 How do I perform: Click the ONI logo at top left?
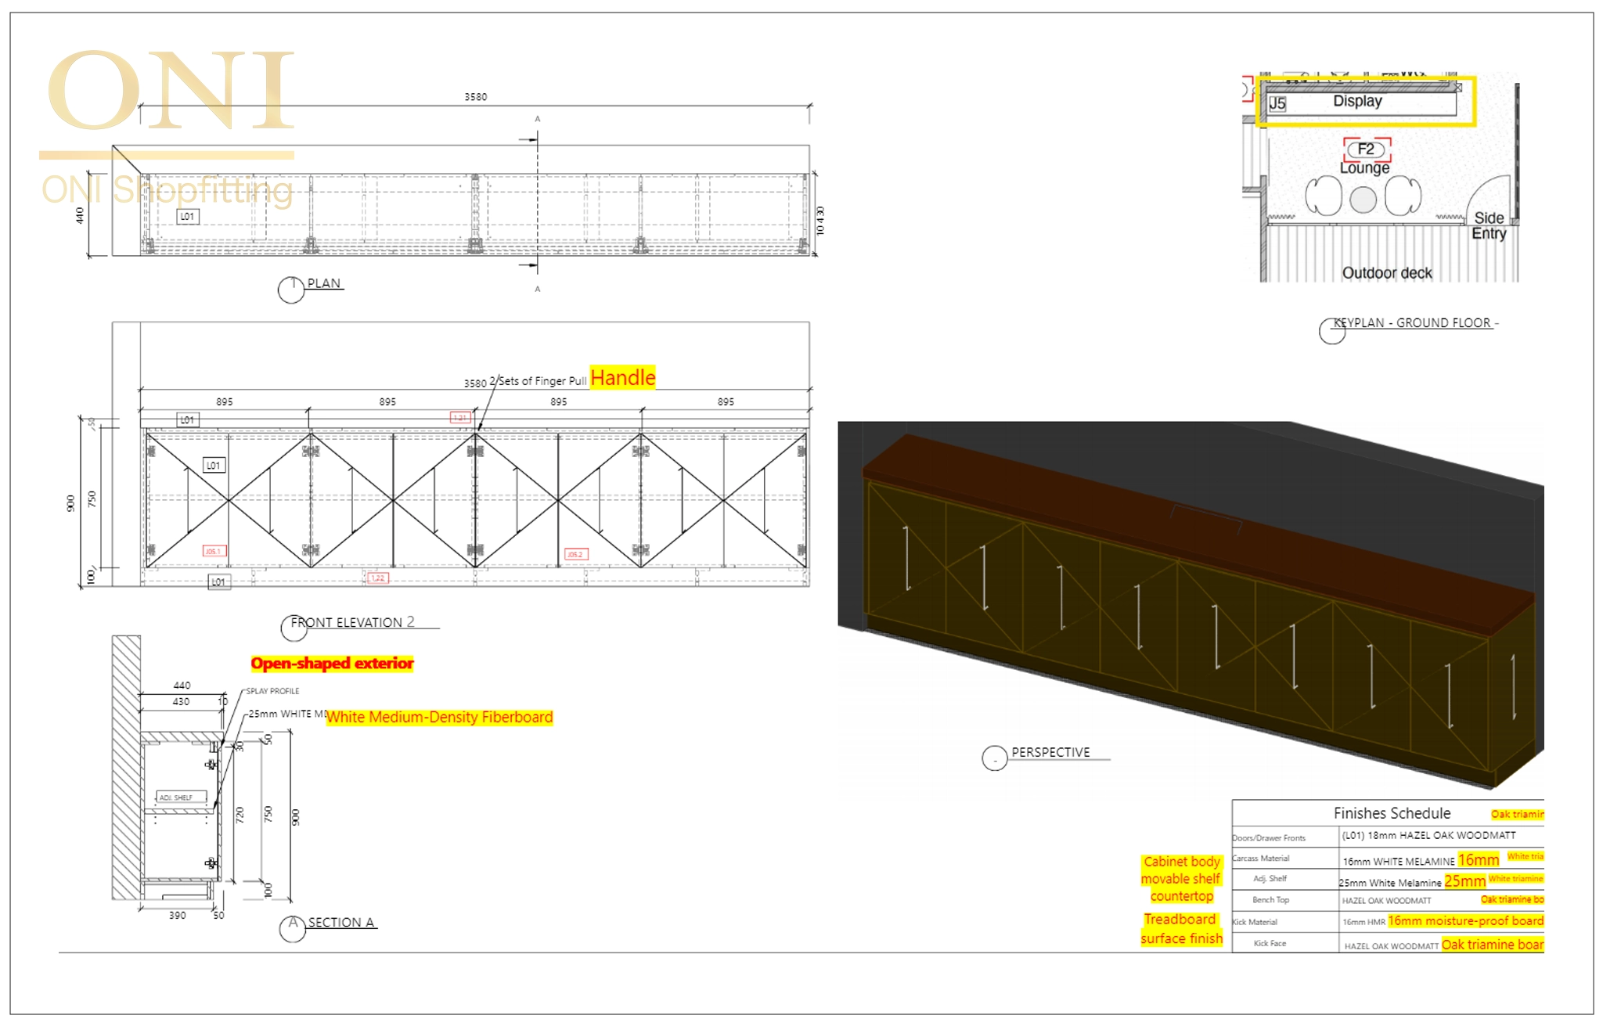tap(170, 90)
